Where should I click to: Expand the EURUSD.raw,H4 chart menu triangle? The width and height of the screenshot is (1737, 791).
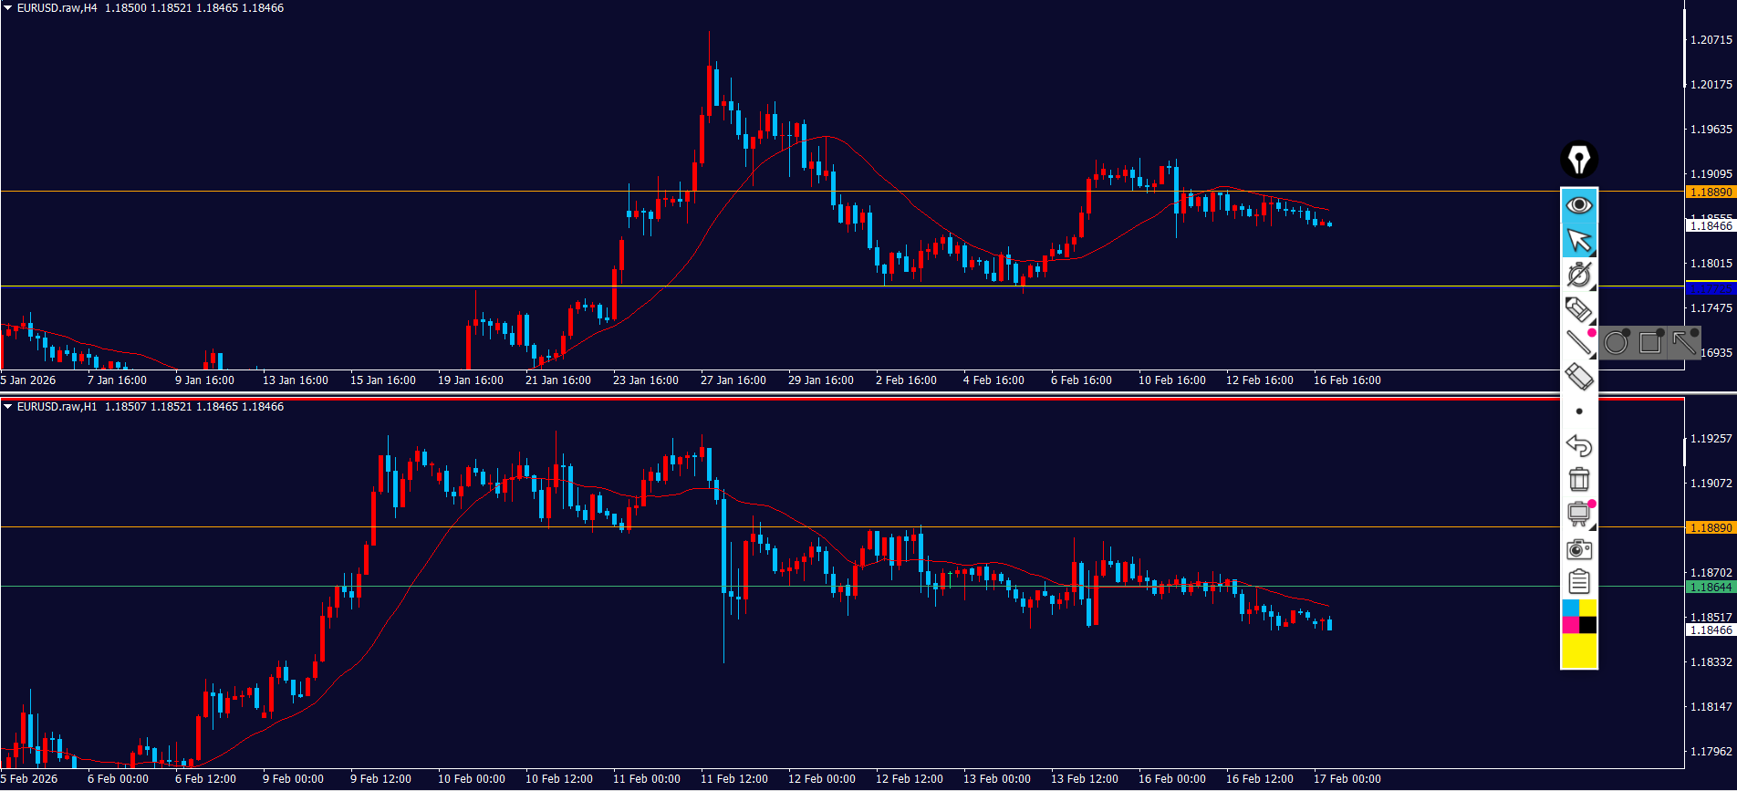coord(7,8)
